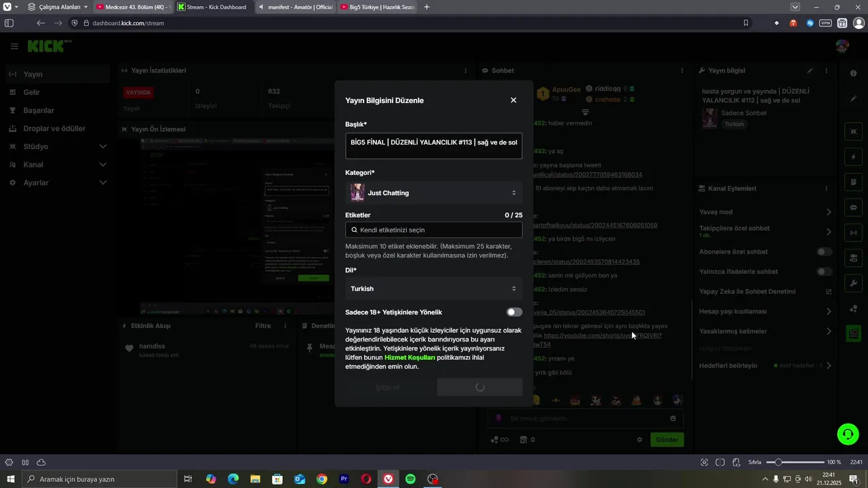868x488 pixels.
Task: Adjust the browser zoom slider
Action: tap(795, 462)
